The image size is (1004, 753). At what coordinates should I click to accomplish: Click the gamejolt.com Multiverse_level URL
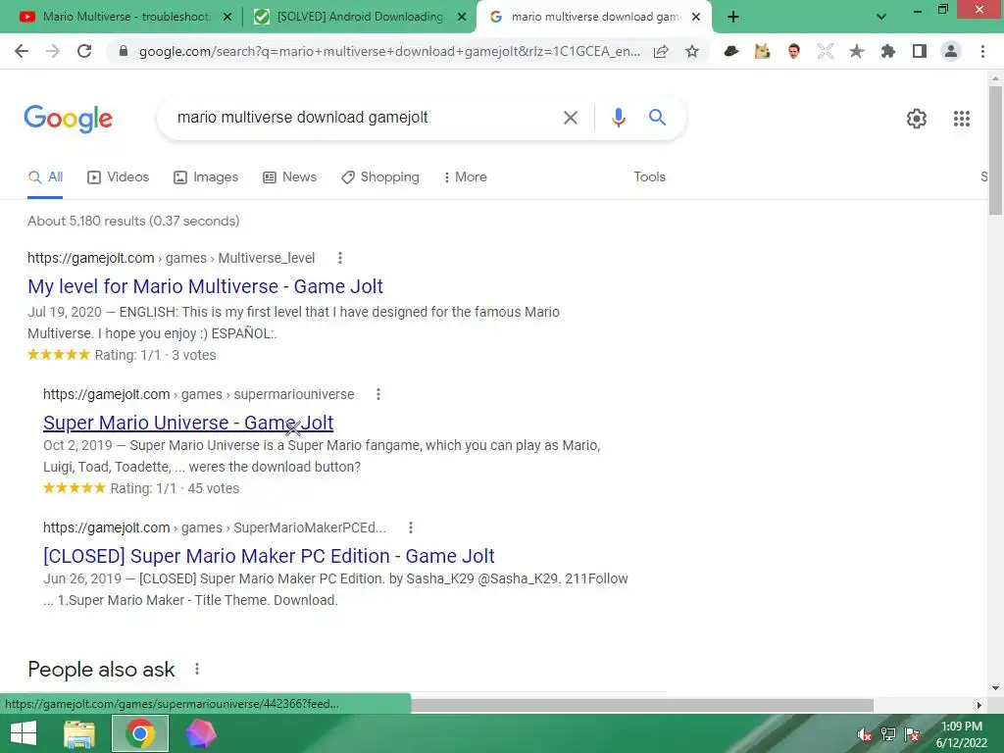171,258
